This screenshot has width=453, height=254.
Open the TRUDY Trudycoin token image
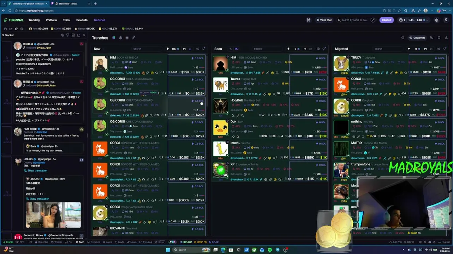click(341, 64)
